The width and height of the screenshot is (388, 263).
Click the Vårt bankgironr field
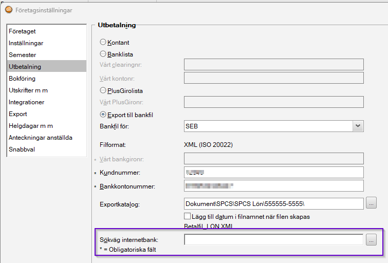point(274,158)
